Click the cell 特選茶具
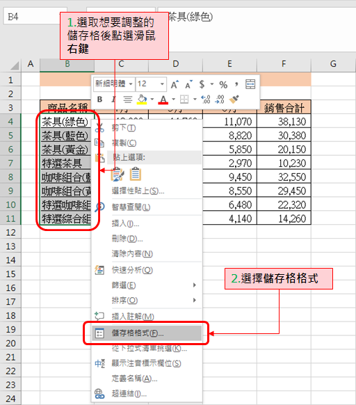 65,164
